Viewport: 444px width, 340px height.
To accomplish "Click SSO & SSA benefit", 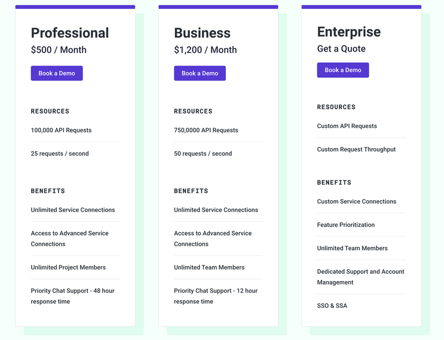I will (332, 306).
